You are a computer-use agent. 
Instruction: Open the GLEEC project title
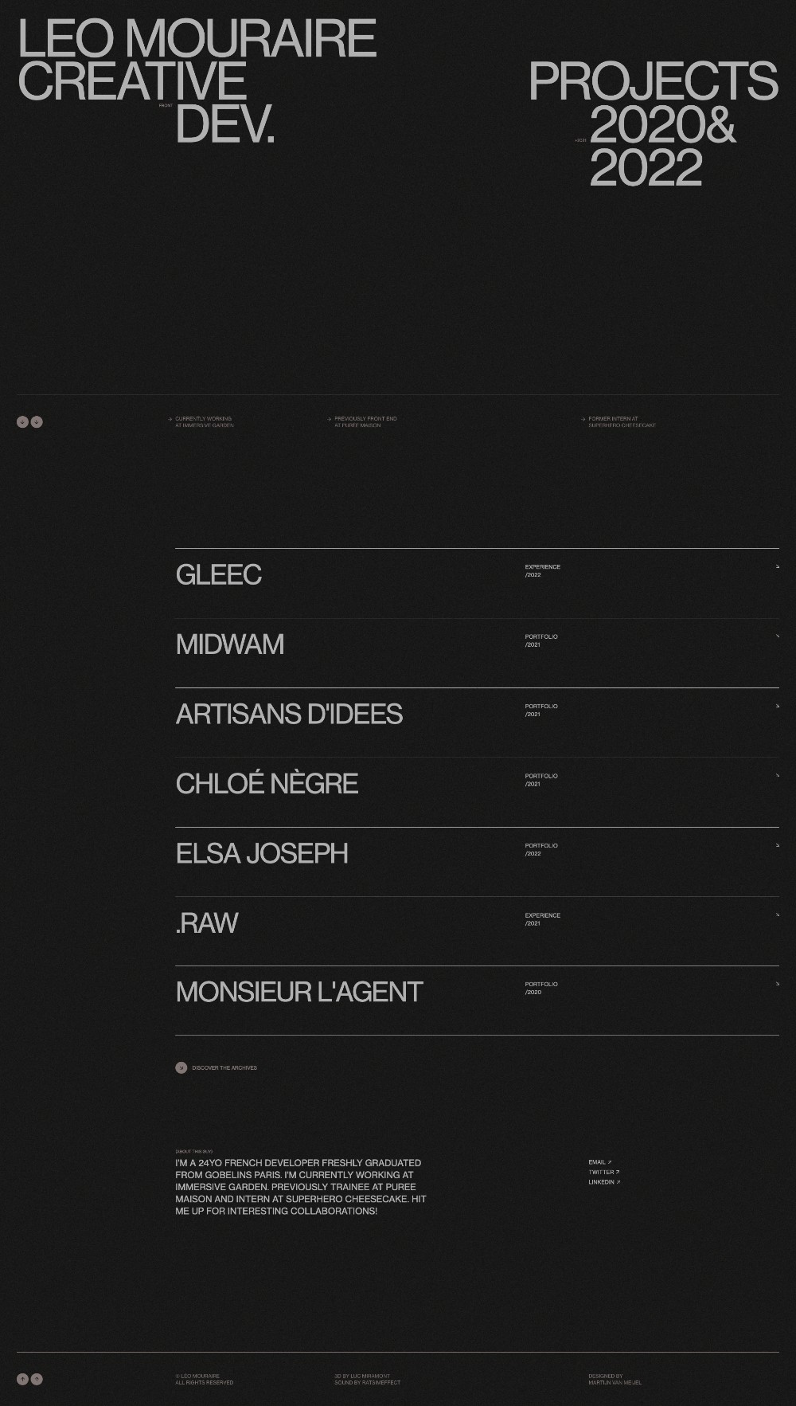[x=218, y=575]
